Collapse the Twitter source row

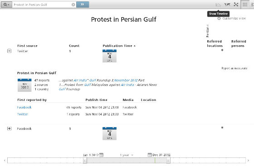[x=9, y=51]
